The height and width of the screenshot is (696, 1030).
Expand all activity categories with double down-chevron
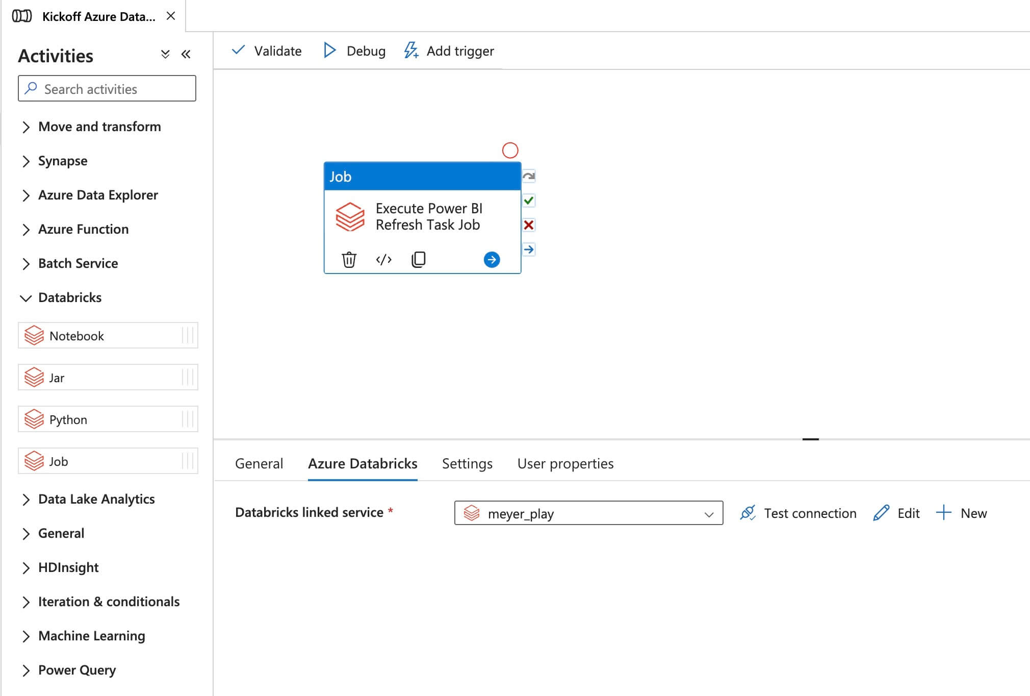click(165, 55)
